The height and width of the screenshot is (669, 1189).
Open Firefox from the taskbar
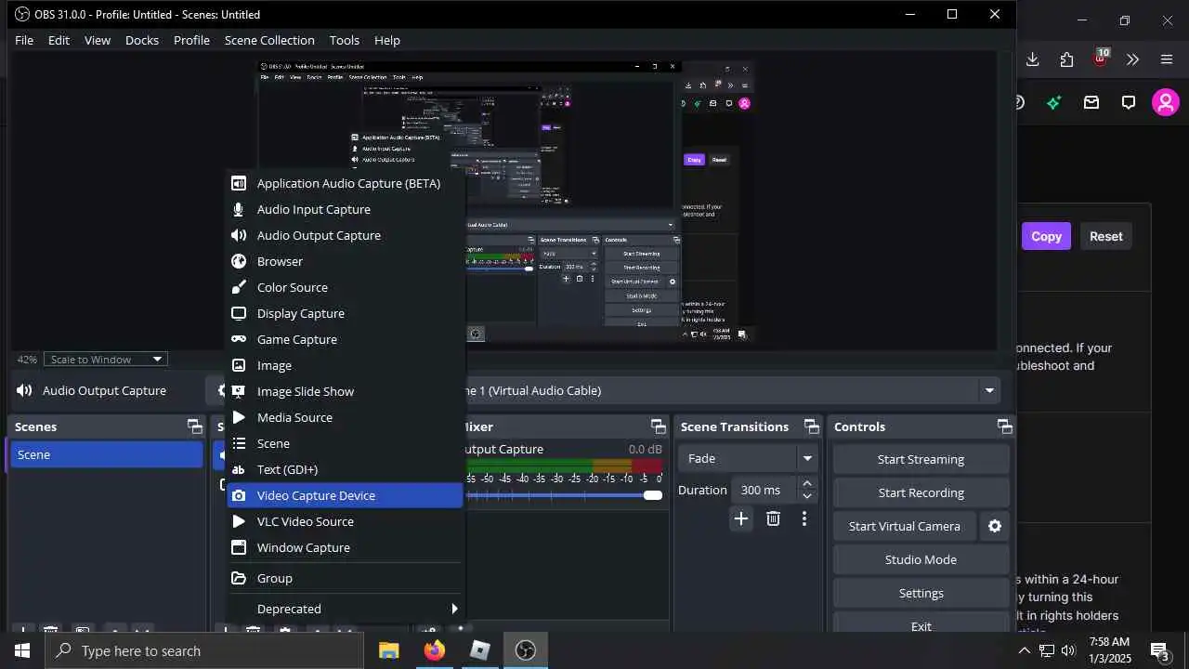coord(435,650)
